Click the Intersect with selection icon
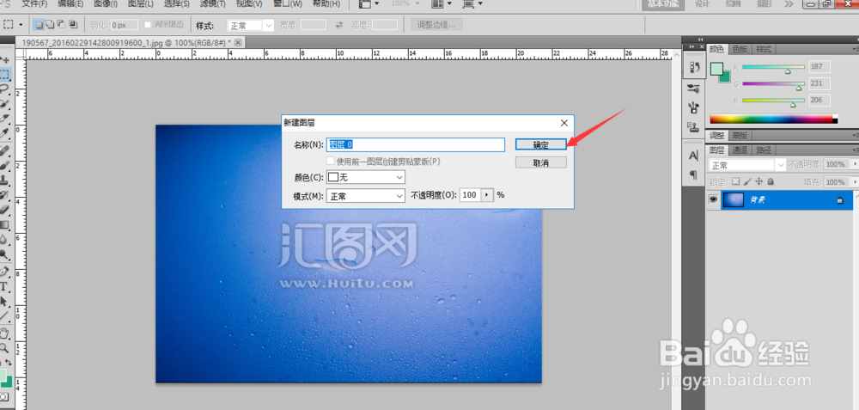The image size is (859, 410). (x=73, y=25)
